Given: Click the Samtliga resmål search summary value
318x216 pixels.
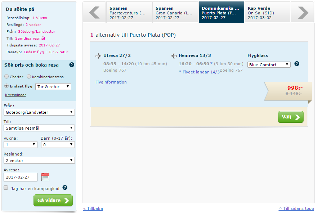Looking at the screenshot, I should [30, 38].
